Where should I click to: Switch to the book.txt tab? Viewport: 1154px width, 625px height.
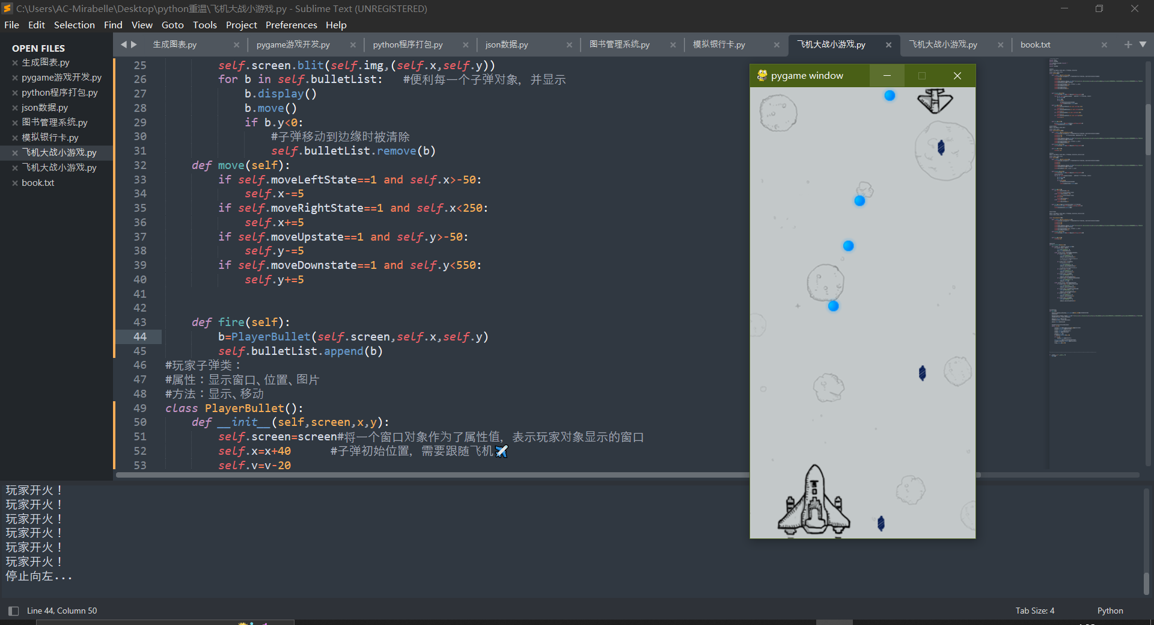1036,44
